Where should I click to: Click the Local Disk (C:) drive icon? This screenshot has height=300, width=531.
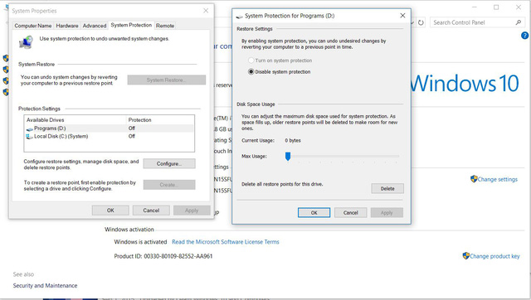(30, 136)
